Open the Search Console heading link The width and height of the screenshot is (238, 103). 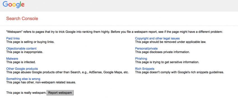tap(22, 19)
